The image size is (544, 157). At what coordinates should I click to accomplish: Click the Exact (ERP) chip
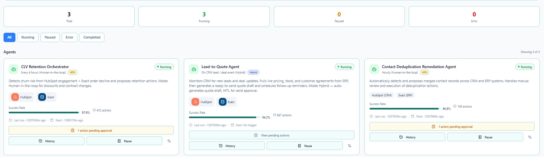[x=406, y=95]
